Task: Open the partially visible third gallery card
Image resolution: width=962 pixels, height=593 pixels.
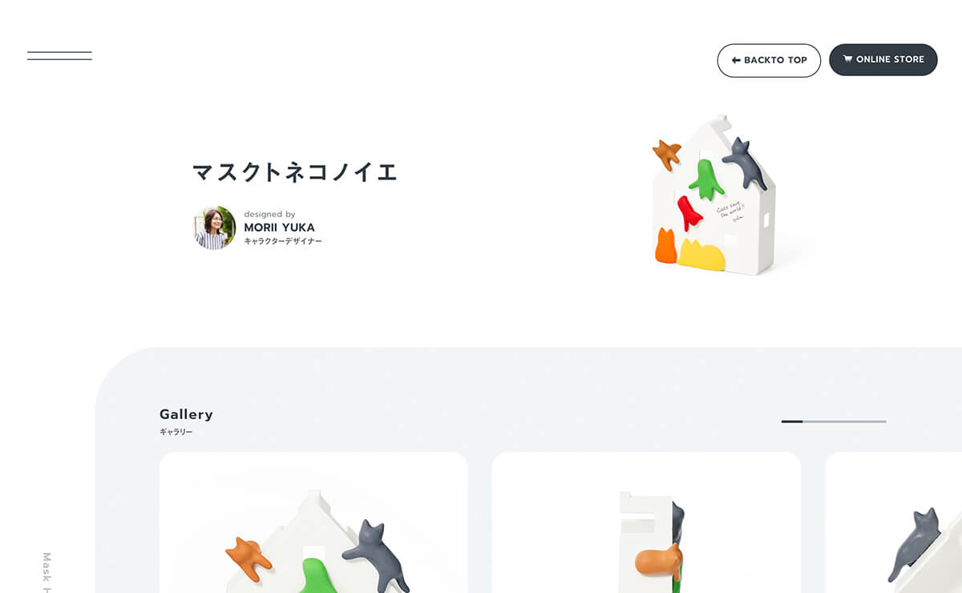Action: [x=893, y=522]
